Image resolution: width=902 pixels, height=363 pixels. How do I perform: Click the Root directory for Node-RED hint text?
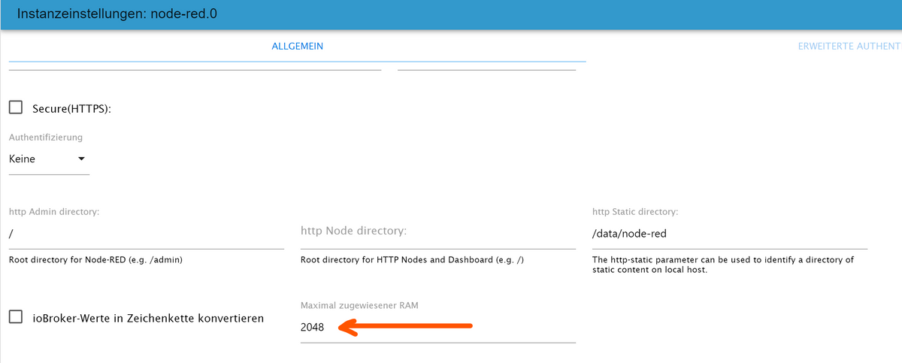96,260
